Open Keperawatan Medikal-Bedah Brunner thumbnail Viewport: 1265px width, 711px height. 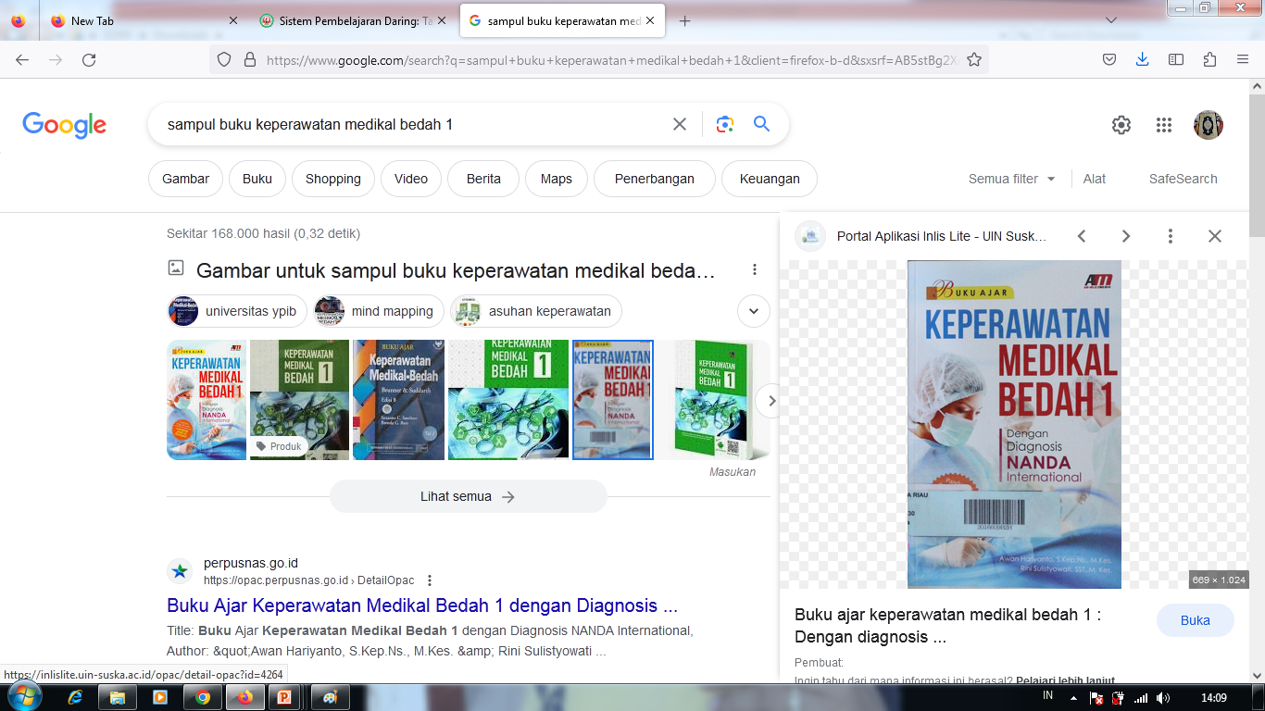click(x=398, y=400)
